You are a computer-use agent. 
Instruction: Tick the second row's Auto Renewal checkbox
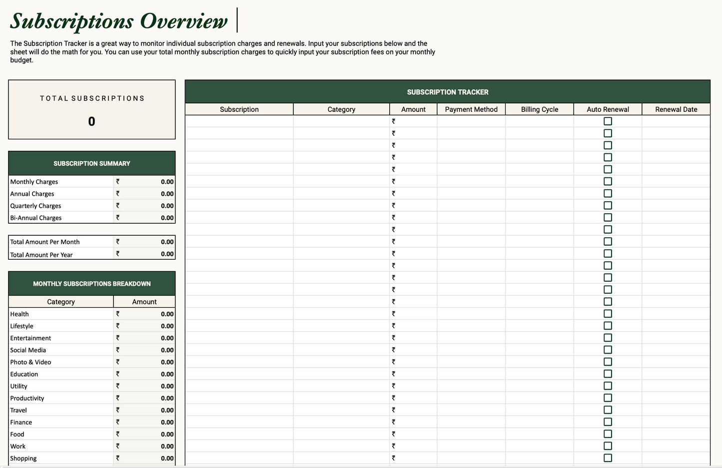(608, 133)
